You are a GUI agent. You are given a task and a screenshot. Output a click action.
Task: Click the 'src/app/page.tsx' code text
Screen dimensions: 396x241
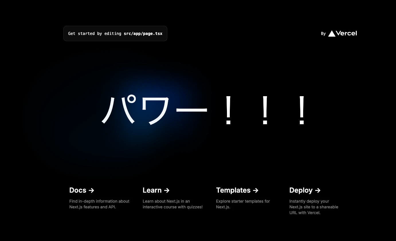(143, 33)
